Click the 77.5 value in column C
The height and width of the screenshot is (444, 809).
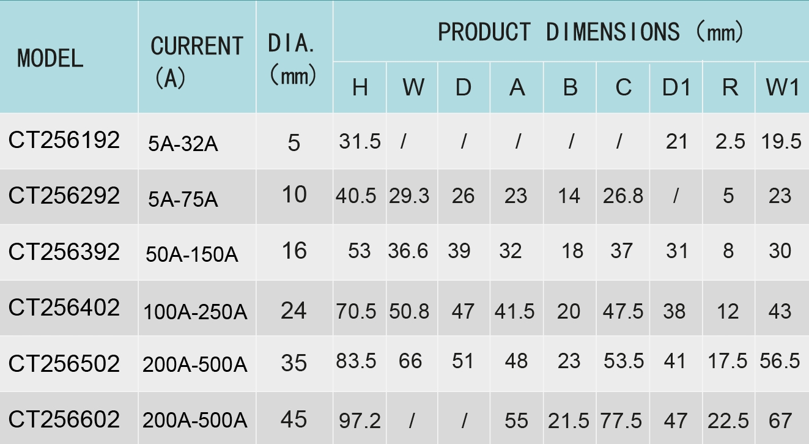coord(622,421)
